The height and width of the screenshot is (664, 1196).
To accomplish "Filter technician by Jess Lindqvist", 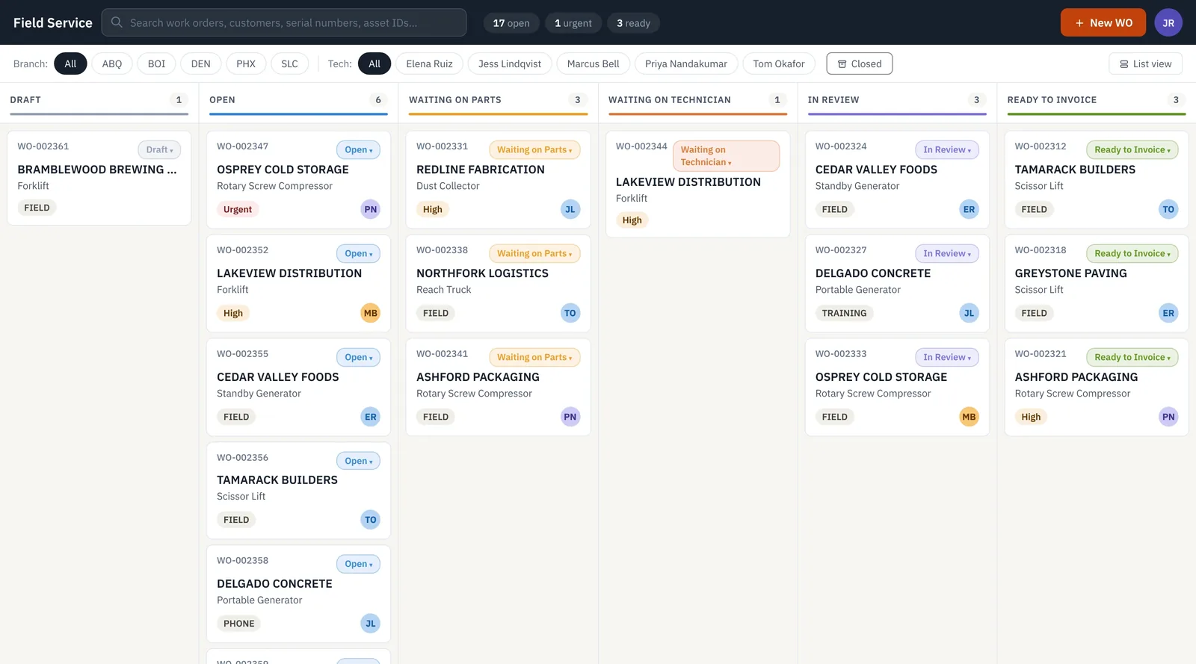I will pyautogui.click(x=510, y=63).
